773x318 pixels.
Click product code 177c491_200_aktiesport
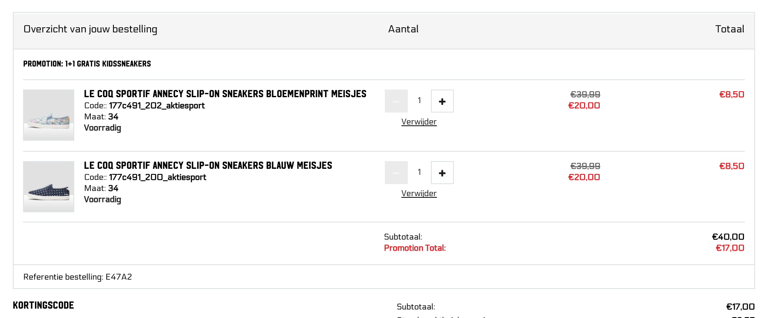(x=157, y=177)
